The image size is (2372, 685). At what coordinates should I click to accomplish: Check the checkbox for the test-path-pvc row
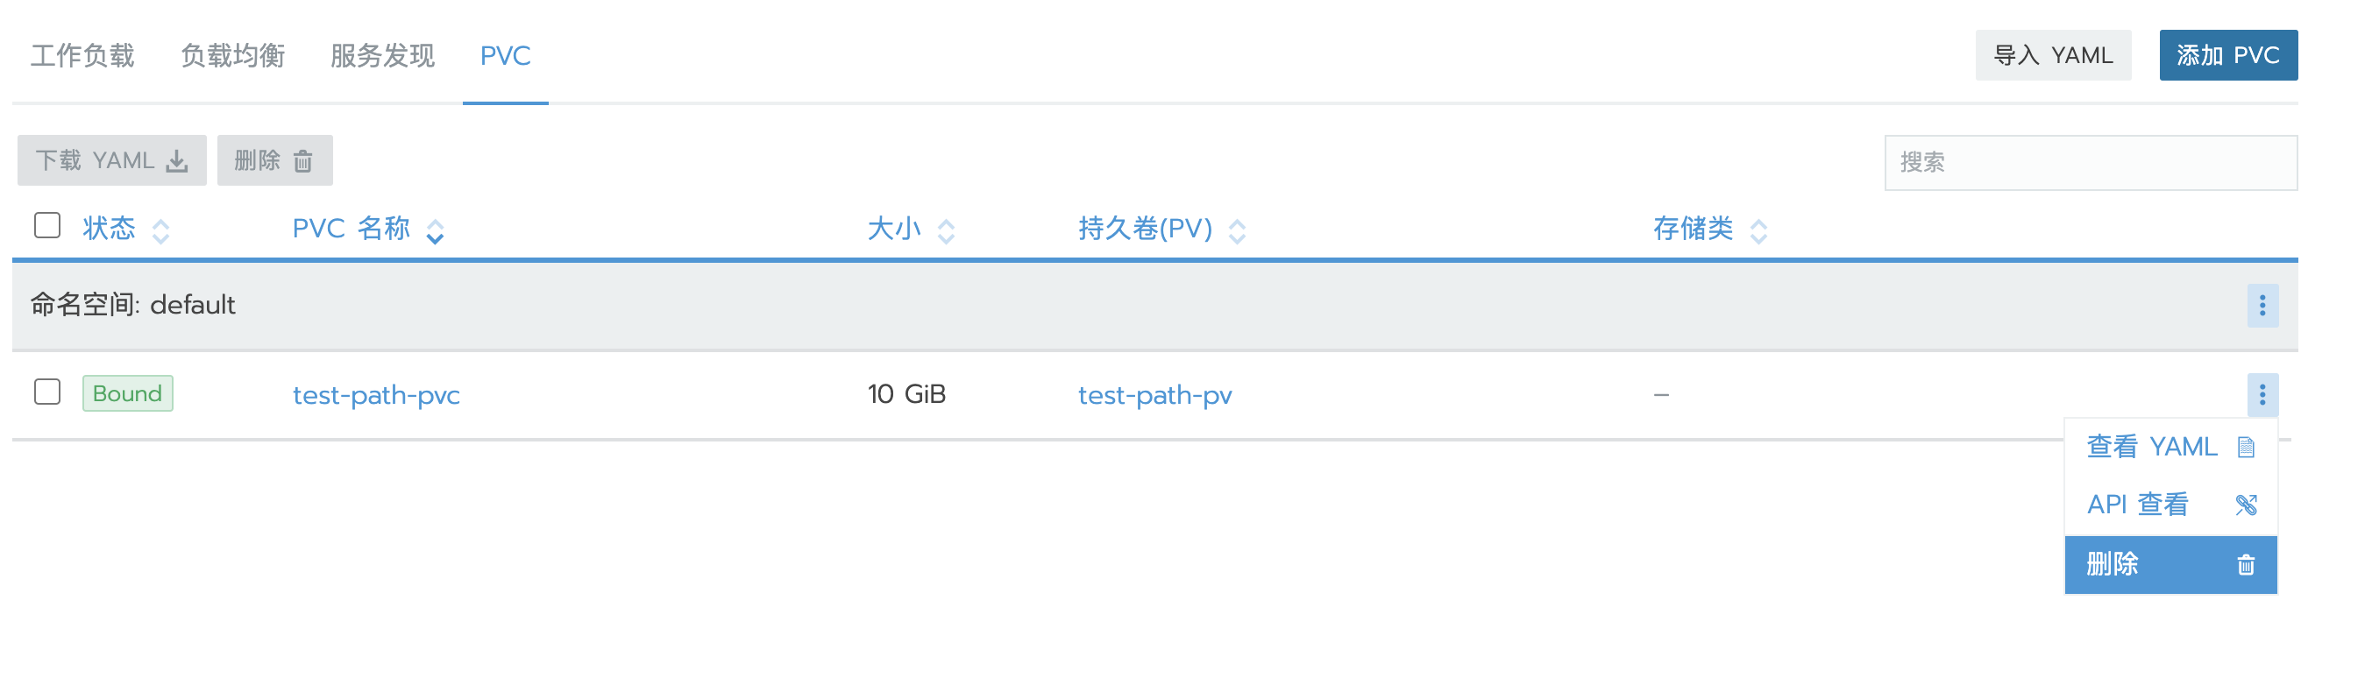pyautogui.click(x=47, y=392)
